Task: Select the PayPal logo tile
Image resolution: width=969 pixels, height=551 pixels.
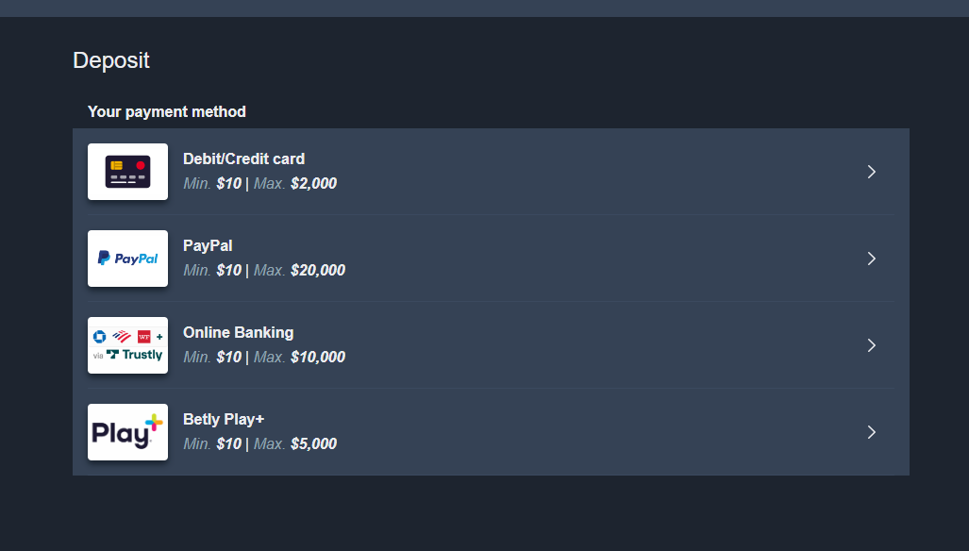Action: (x=127, y=259)
